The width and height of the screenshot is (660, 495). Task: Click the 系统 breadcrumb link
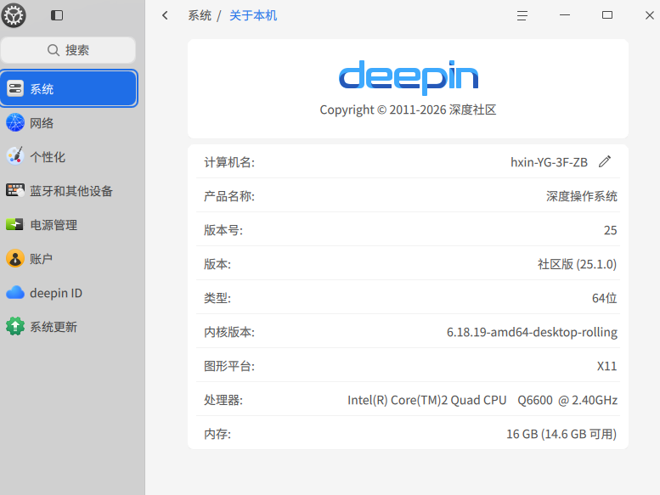200,15
